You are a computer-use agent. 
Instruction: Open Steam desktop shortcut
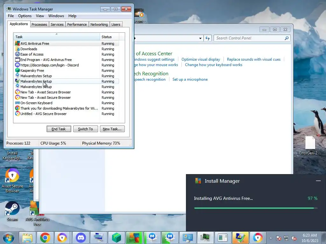(x=12, y=211)
